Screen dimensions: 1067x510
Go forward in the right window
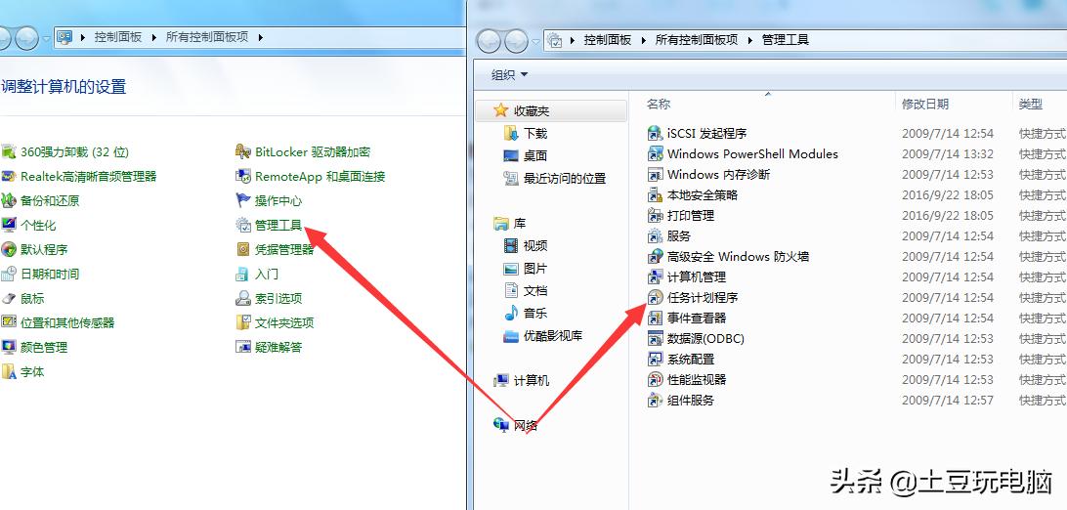pos(516,41)
